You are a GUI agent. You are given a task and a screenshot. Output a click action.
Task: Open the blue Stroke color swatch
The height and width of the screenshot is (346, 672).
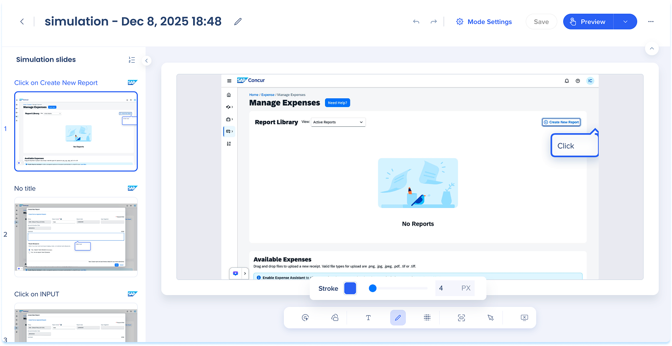click(x=350, y=288)
